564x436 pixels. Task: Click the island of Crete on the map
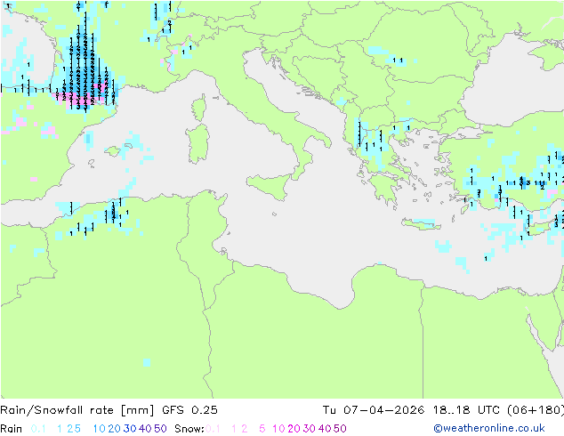422,224
